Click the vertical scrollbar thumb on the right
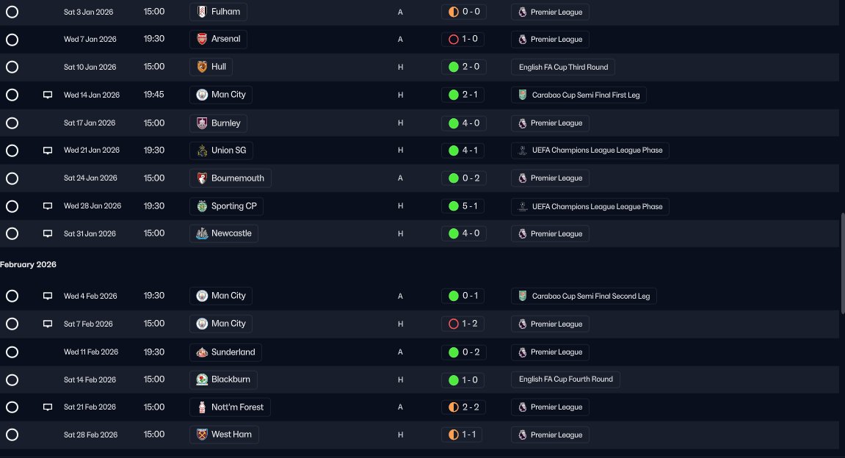 842,263
